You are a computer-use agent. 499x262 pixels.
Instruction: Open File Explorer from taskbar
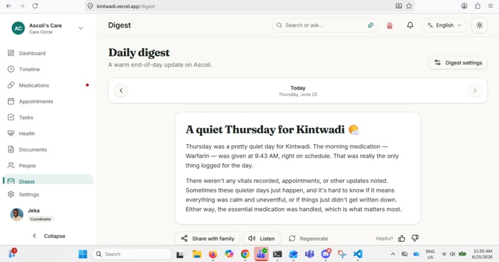pyautogui.click(x=197, y=254)
